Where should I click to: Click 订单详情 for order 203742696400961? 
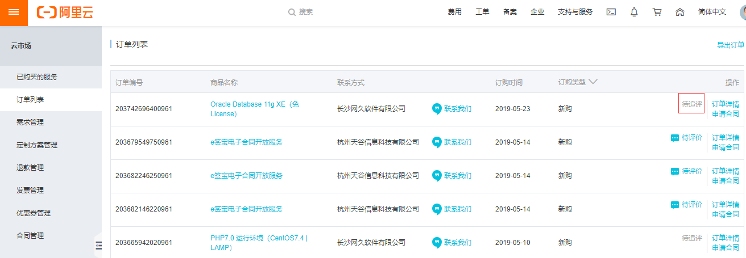click(726, 104)
